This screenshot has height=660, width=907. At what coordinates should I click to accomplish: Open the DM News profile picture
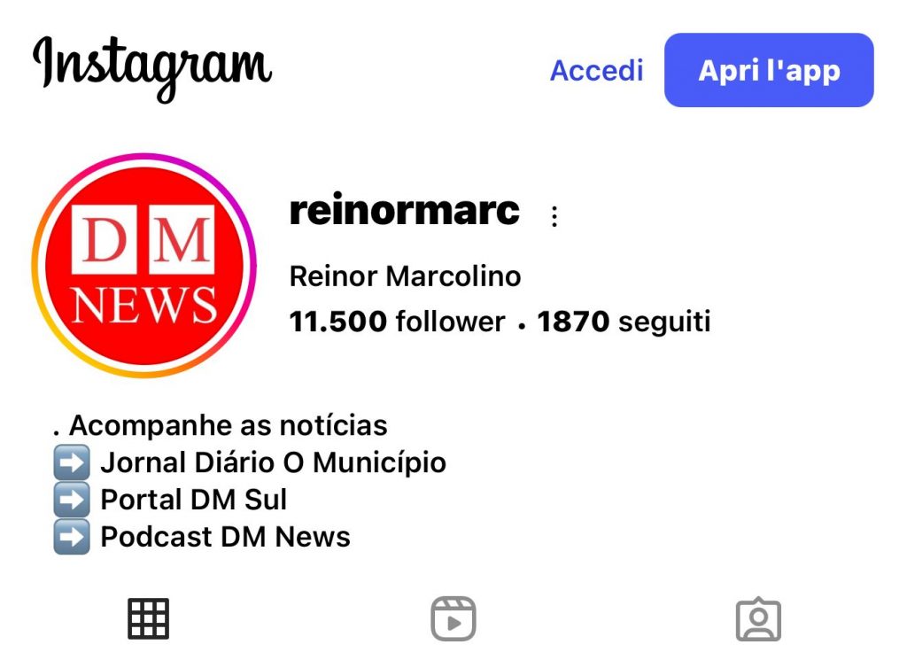click(x=144, y=266)
